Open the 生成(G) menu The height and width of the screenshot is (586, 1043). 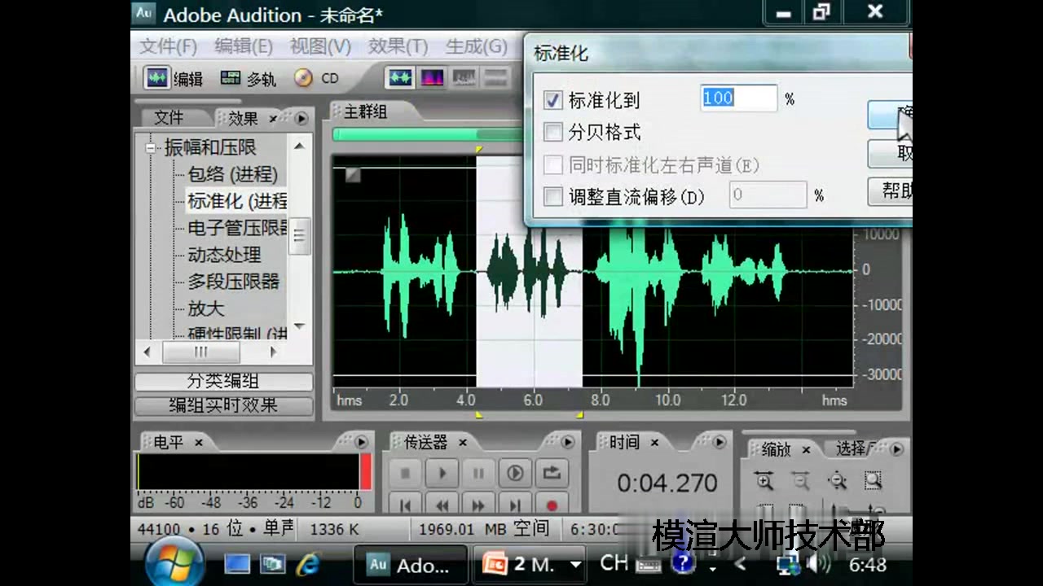tap(476, 46)
